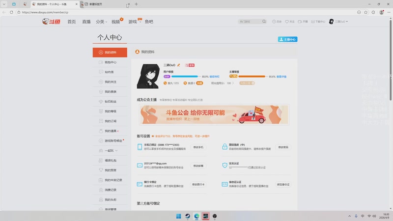Open Steam from the taskbar
Image resolution: width=393 pixels, height=221 pixels.
(188, 216)
